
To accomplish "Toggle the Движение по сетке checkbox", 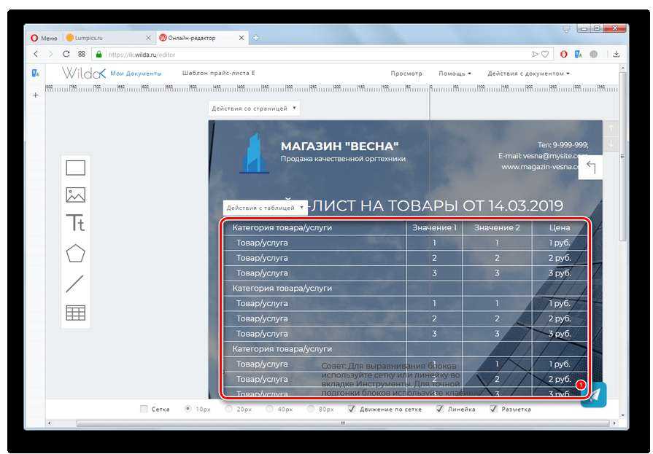I will pyautogui.click(x=352, y=409).
